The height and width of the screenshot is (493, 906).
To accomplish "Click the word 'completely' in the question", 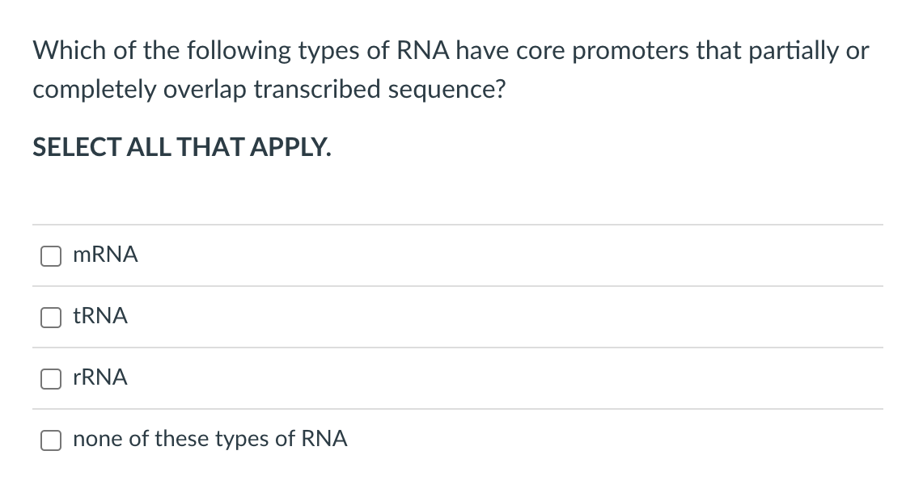I will 94,90.
